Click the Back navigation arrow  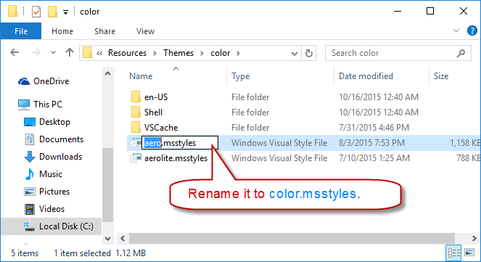point(15,53)
